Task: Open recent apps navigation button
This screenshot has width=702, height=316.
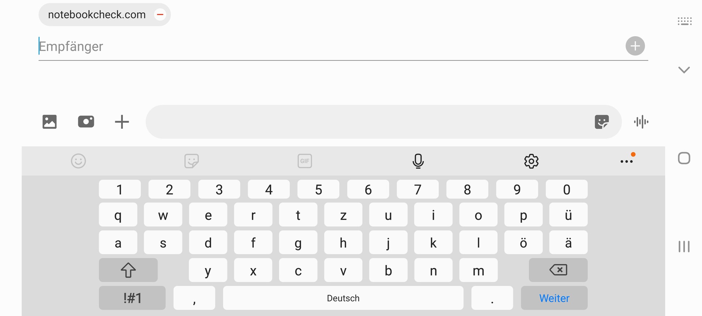Action: coord(684,247)
